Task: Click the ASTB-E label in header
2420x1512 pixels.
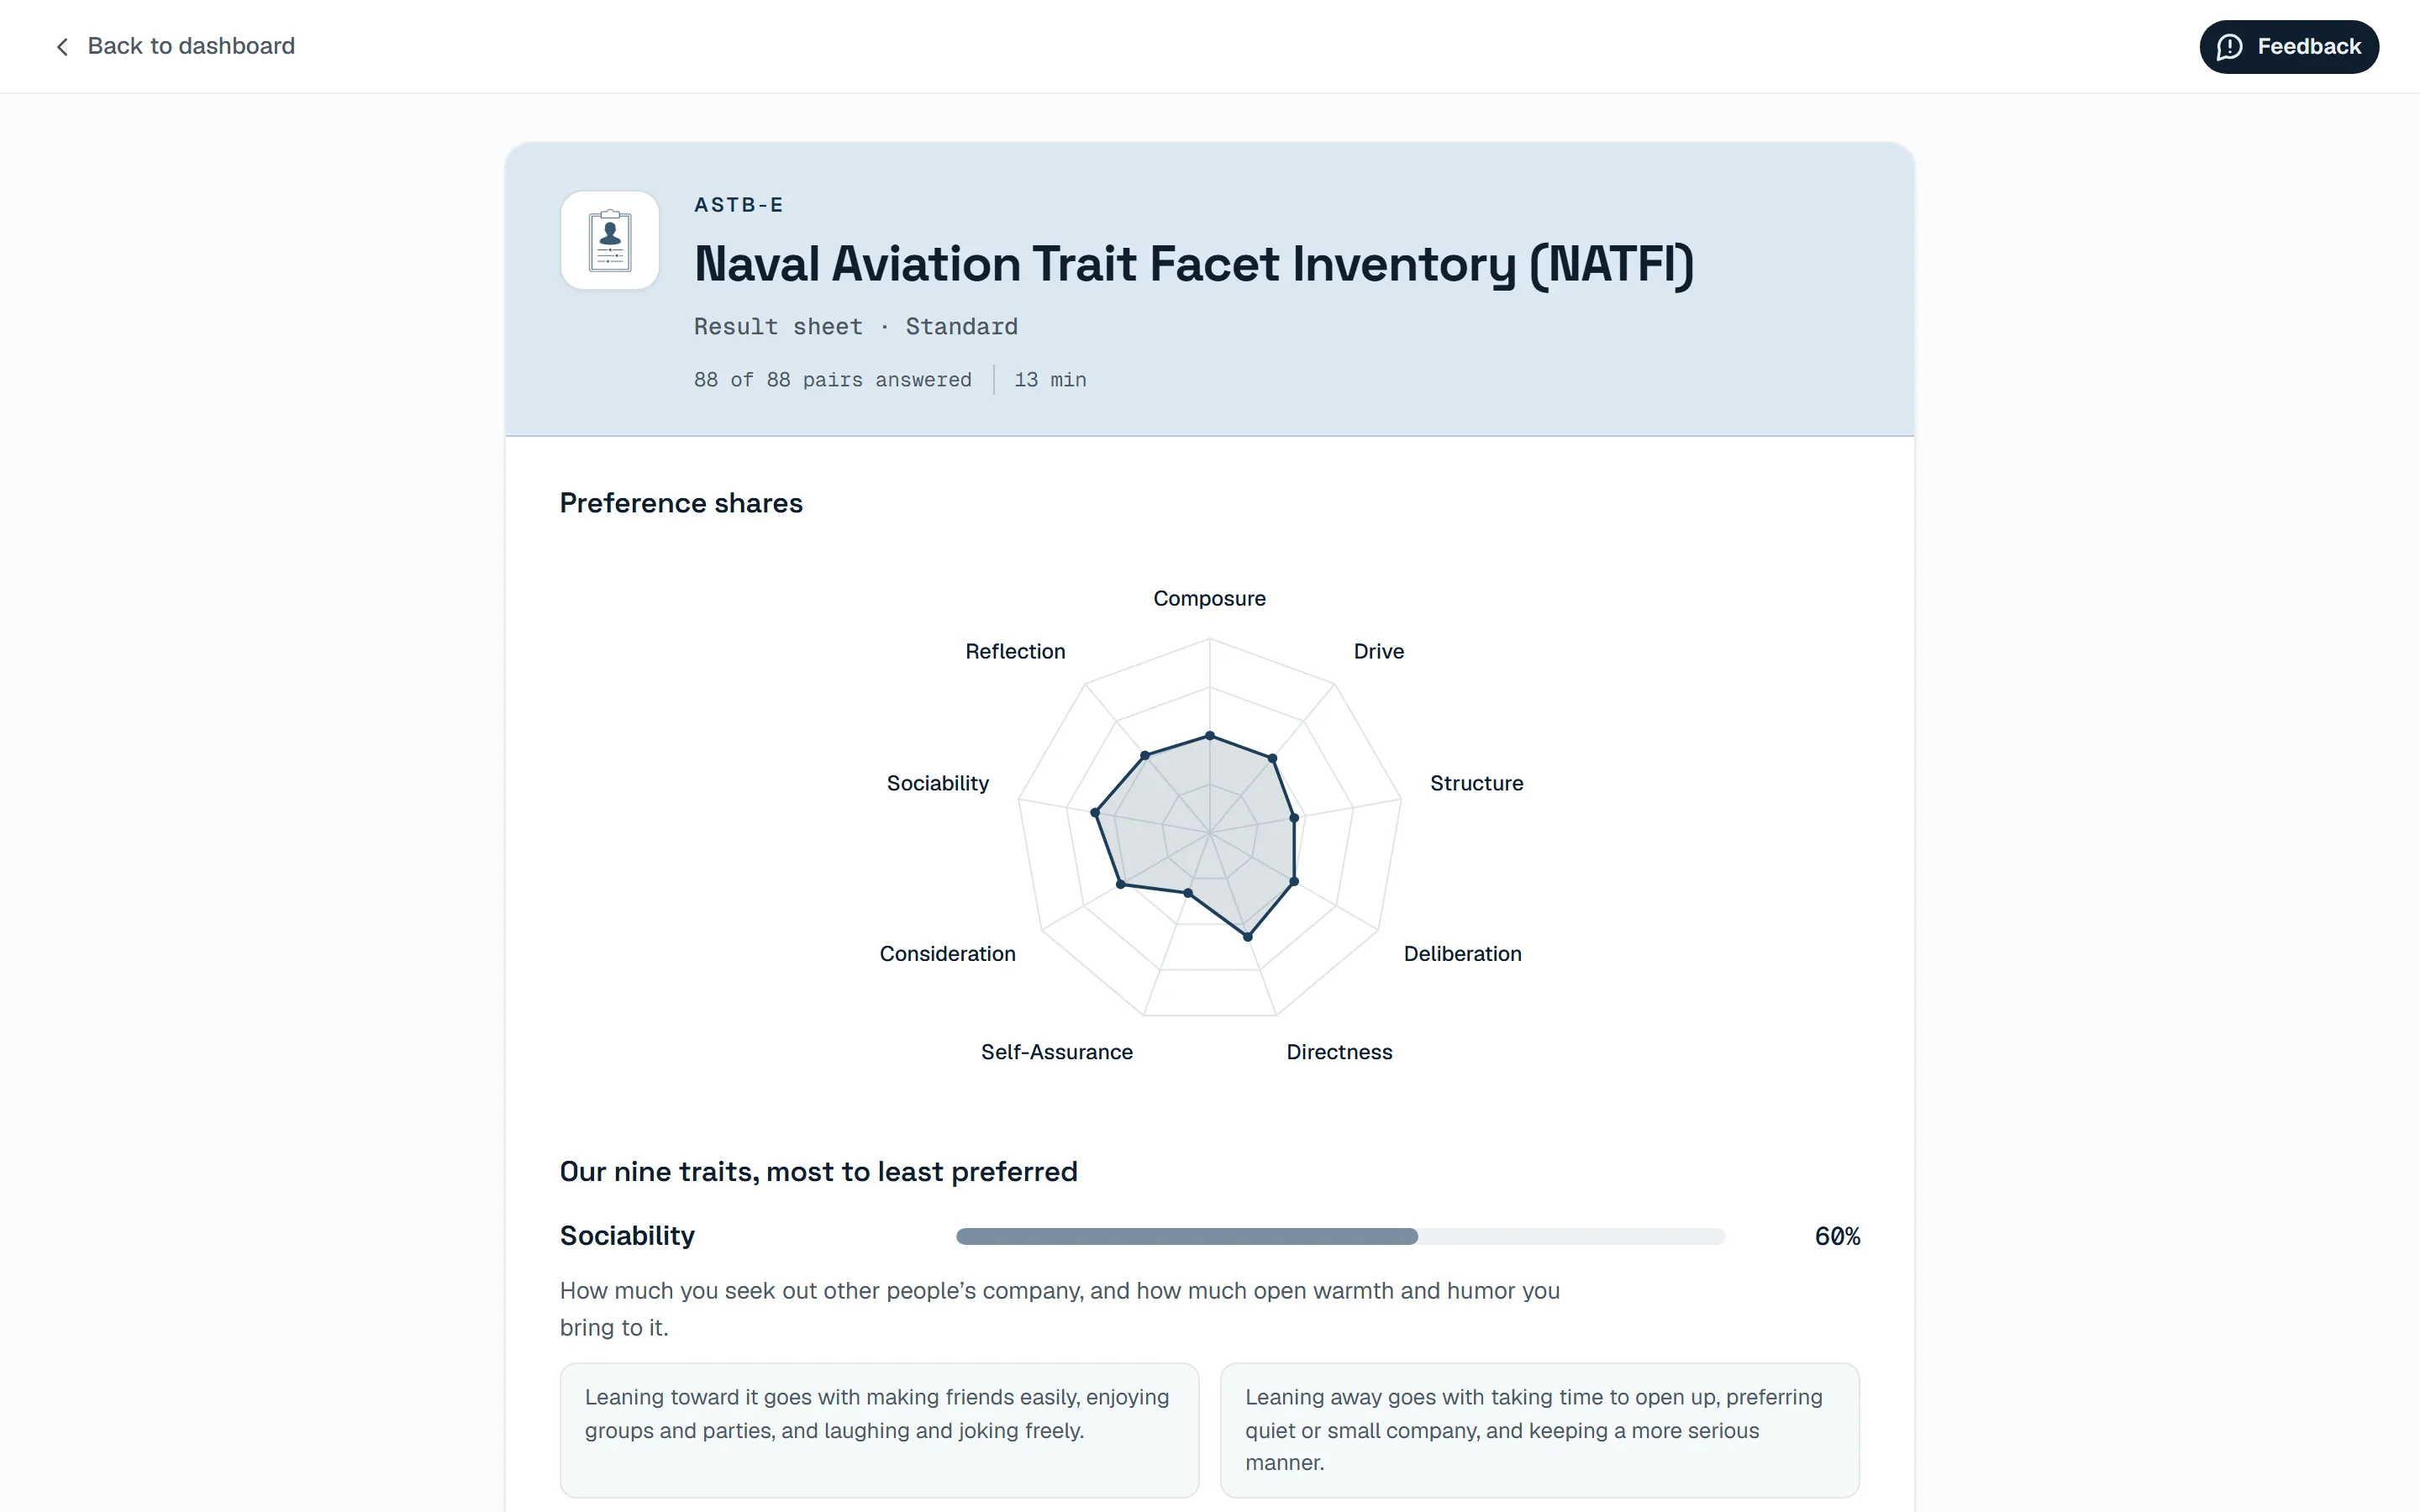Action: tap(739, 205)
